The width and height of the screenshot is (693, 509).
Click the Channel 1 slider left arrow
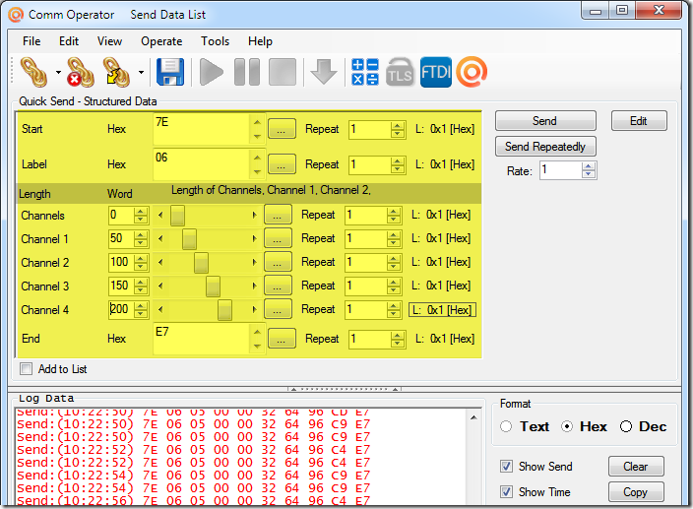[x=160, y=239]
